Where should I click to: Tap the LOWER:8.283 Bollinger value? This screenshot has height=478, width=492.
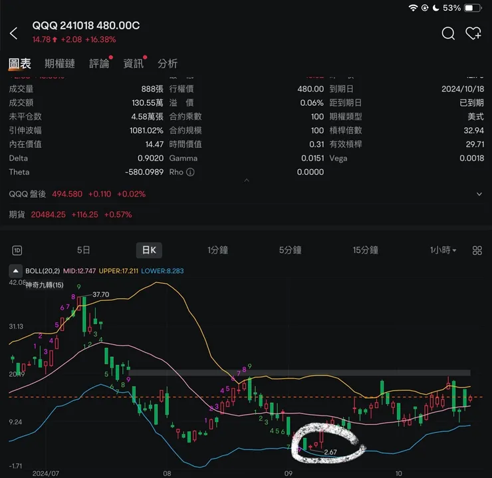point(162,271)
